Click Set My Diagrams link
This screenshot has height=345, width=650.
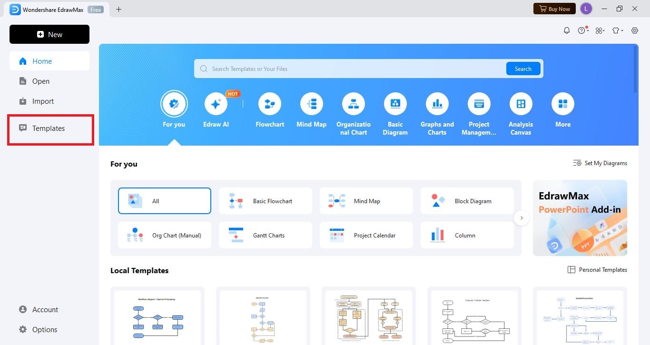click(x=600, y=163)
